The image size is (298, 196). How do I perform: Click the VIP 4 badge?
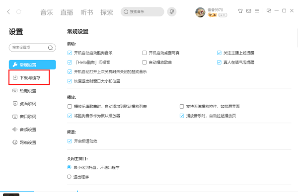coord(212,15)
